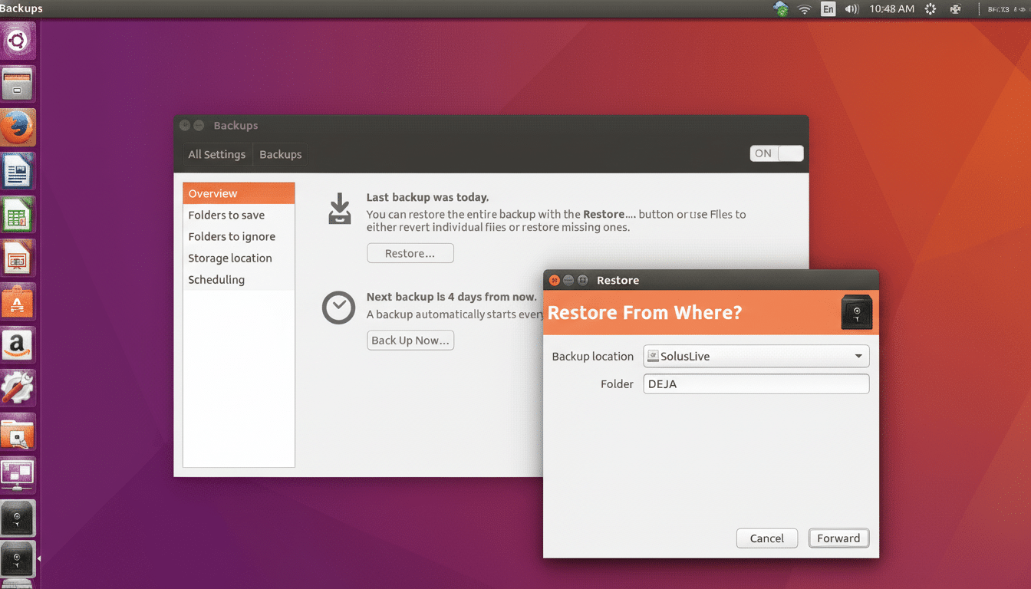The height and width of the screenshot is (589, 1031).
Task: Launch LibreOffice Writer from the dock
Action: pyautogui.click(x=18, y=171)
